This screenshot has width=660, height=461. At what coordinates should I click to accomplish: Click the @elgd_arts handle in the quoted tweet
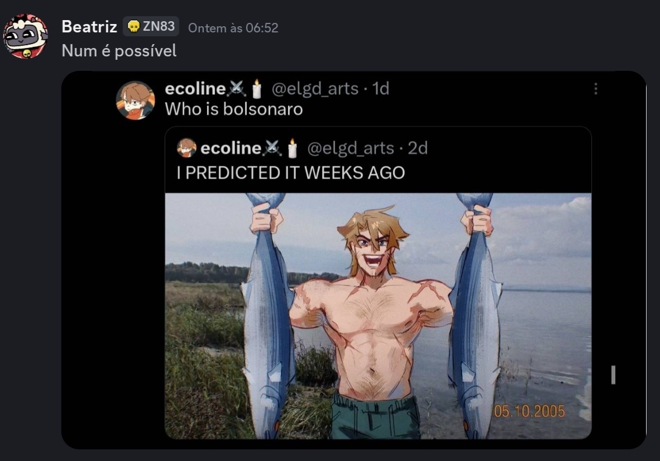click(x=351, y=148)
